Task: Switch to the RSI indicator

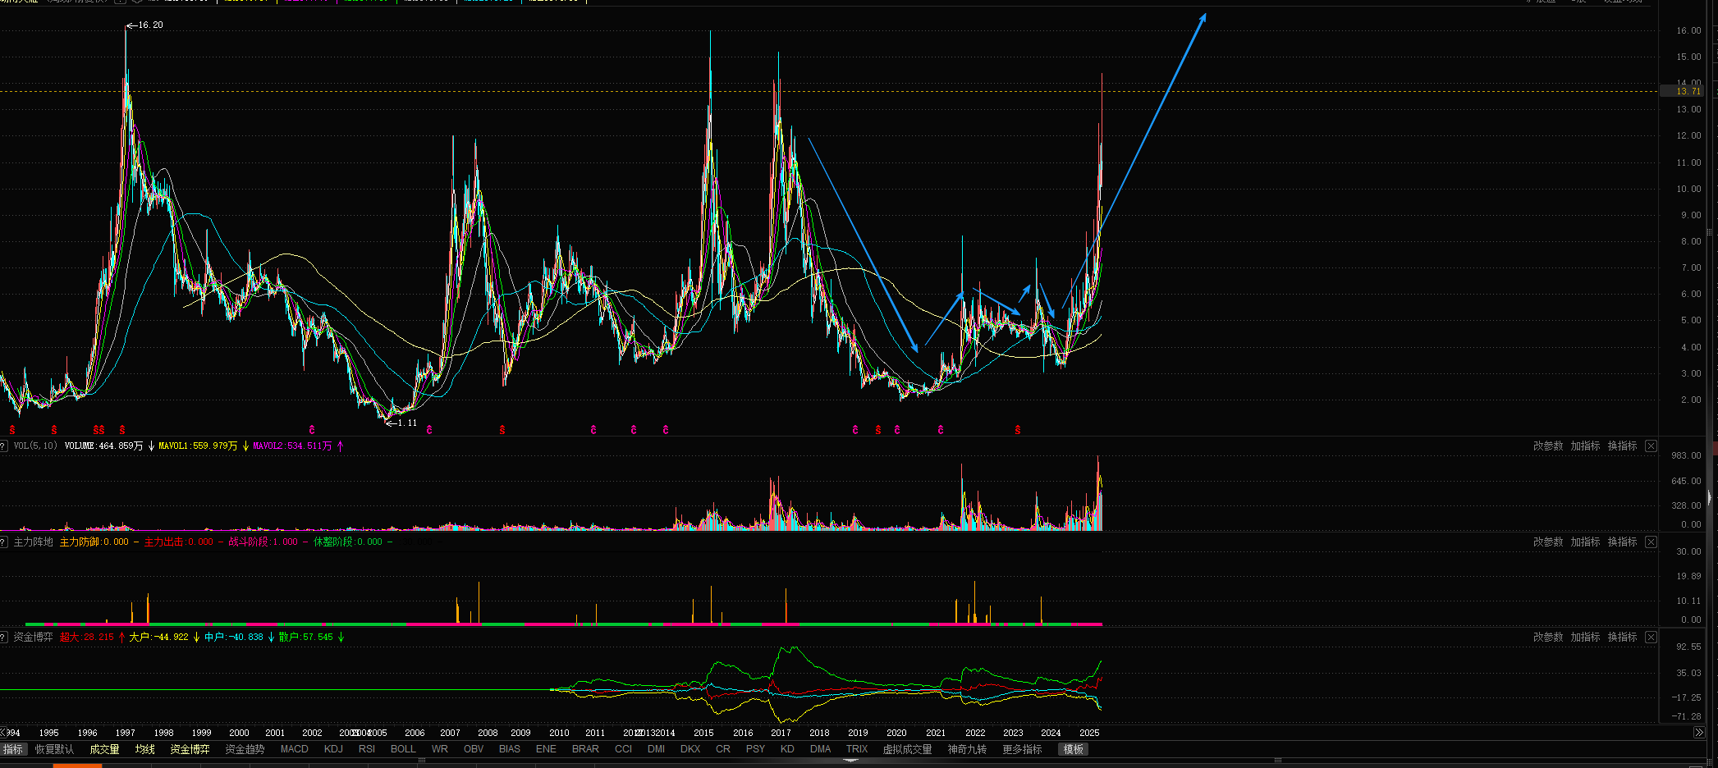Action: click(366, 749)
